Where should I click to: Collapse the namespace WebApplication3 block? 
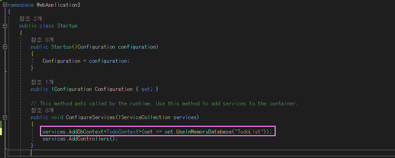5,5
